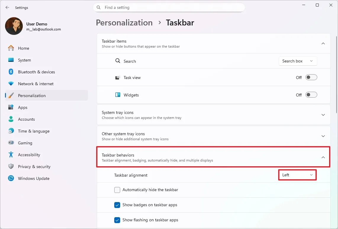Click the Bluetooth & devices icon

coord(11,72)
